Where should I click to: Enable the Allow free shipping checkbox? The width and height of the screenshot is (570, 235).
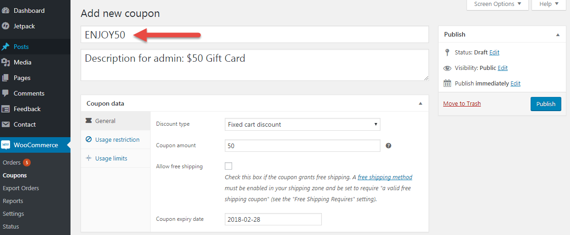point(228,166)
